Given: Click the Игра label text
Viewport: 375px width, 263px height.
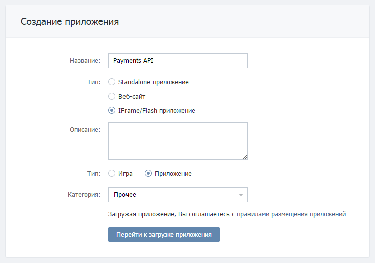Looking at the screenshot, I should tap(126, 174).
